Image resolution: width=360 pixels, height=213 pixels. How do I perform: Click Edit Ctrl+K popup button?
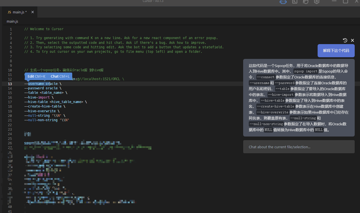37,76
